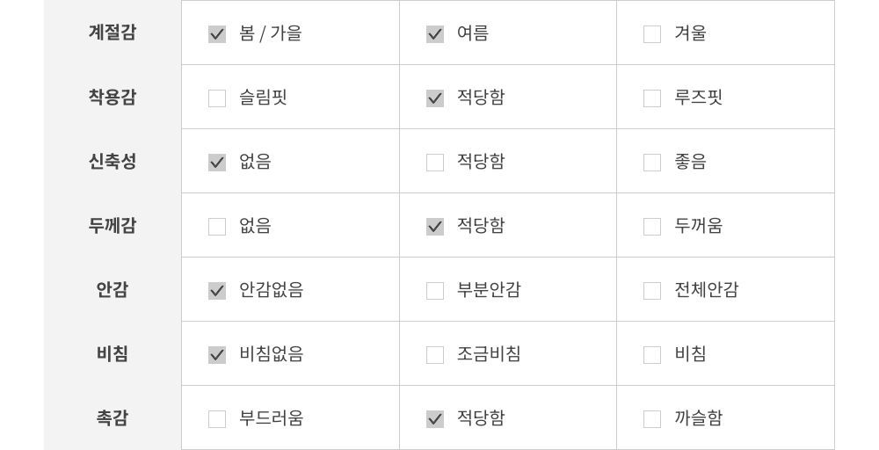The width and height of the screenshot is (879, 450).
Task: Uncheck 적당함 in the 촉감 row
Action: tap(435, 419)
